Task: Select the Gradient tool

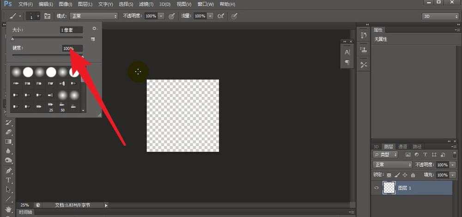Action: point(8,142)
